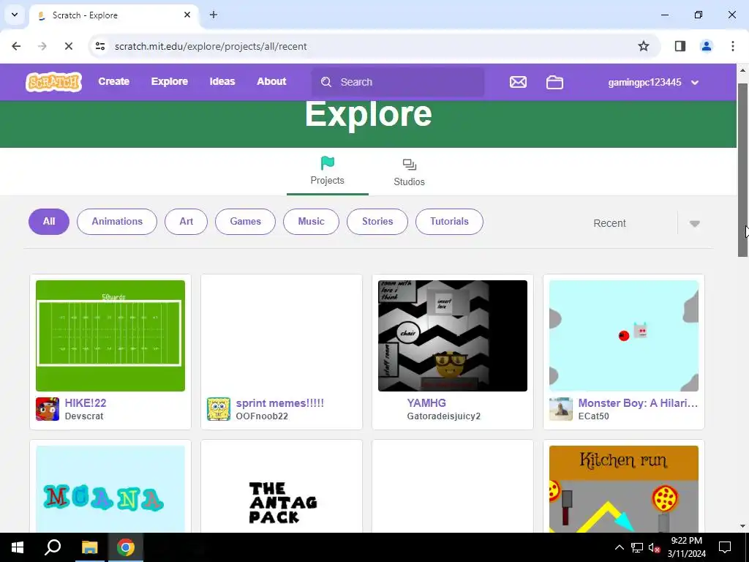This screenshot has width=749, height=562.
Task: Open the YAMHG project link
Action: [x=426, y=403]
